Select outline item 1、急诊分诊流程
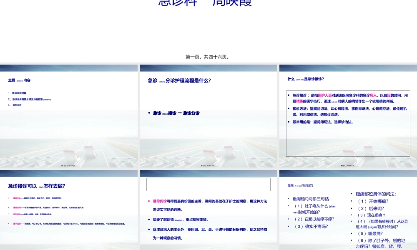The image size is (417, 250). tap(18, 92)
